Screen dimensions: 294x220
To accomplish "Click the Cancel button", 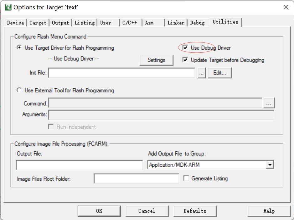I will (147, 211).
